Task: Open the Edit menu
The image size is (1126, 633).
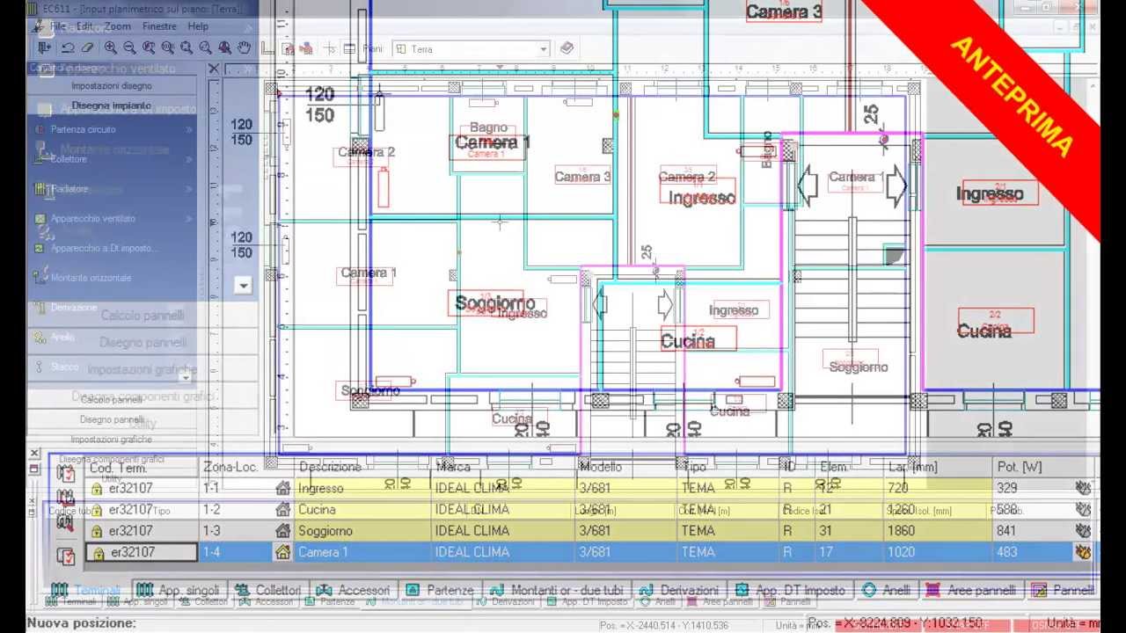Action: (84, 26)
